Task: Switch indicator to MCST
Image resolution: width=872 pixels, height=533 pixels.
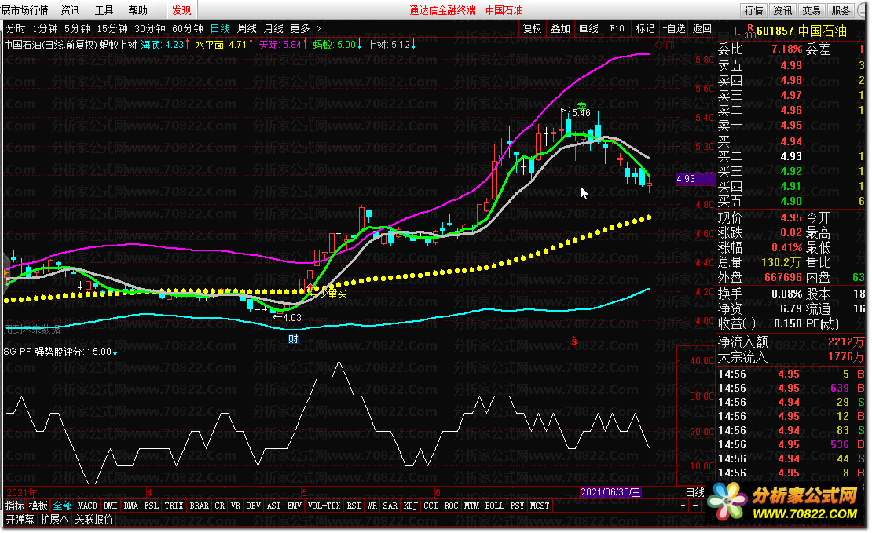Action: tap(540, 506)
